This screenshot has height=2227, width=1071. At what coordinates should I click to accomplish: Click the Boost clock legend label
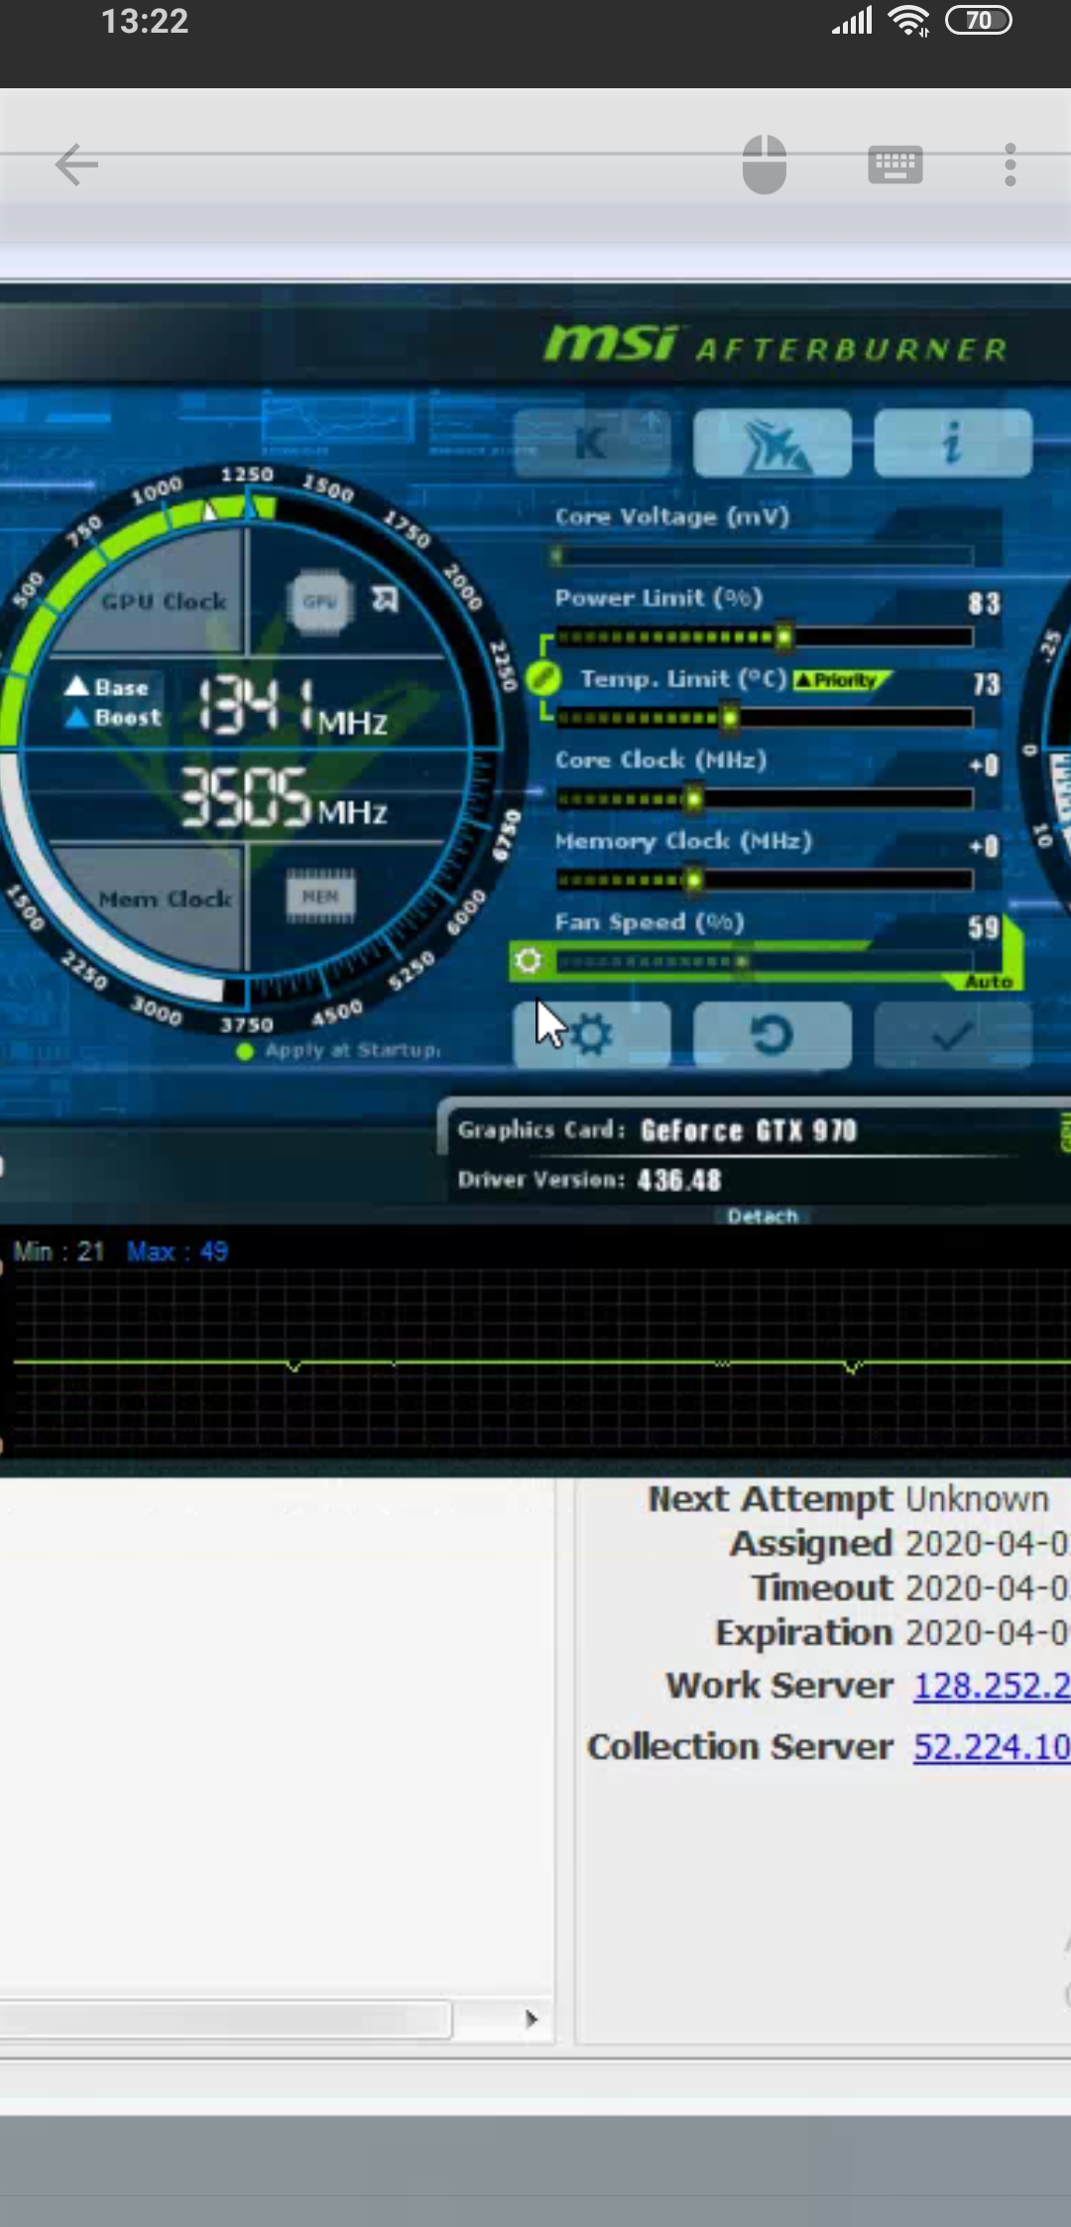click(x=113, y=717)
